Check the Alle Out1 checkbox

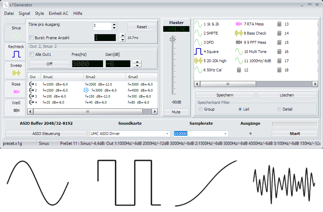click(32, 54)
